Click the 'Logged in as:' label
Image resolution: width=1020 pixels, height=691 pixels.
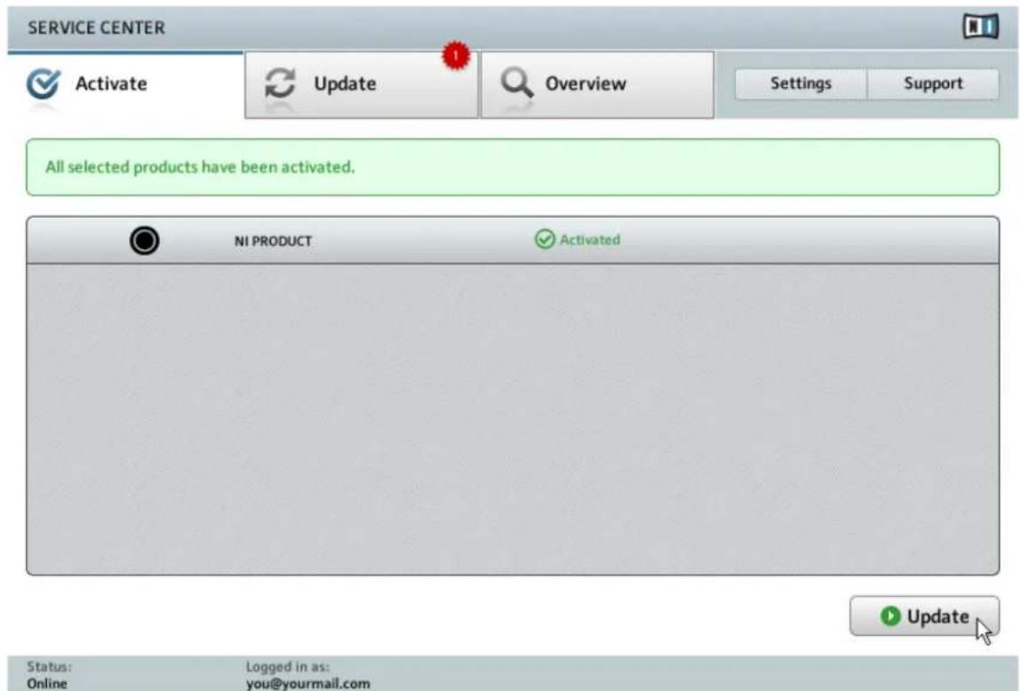[x=288, y=667]
